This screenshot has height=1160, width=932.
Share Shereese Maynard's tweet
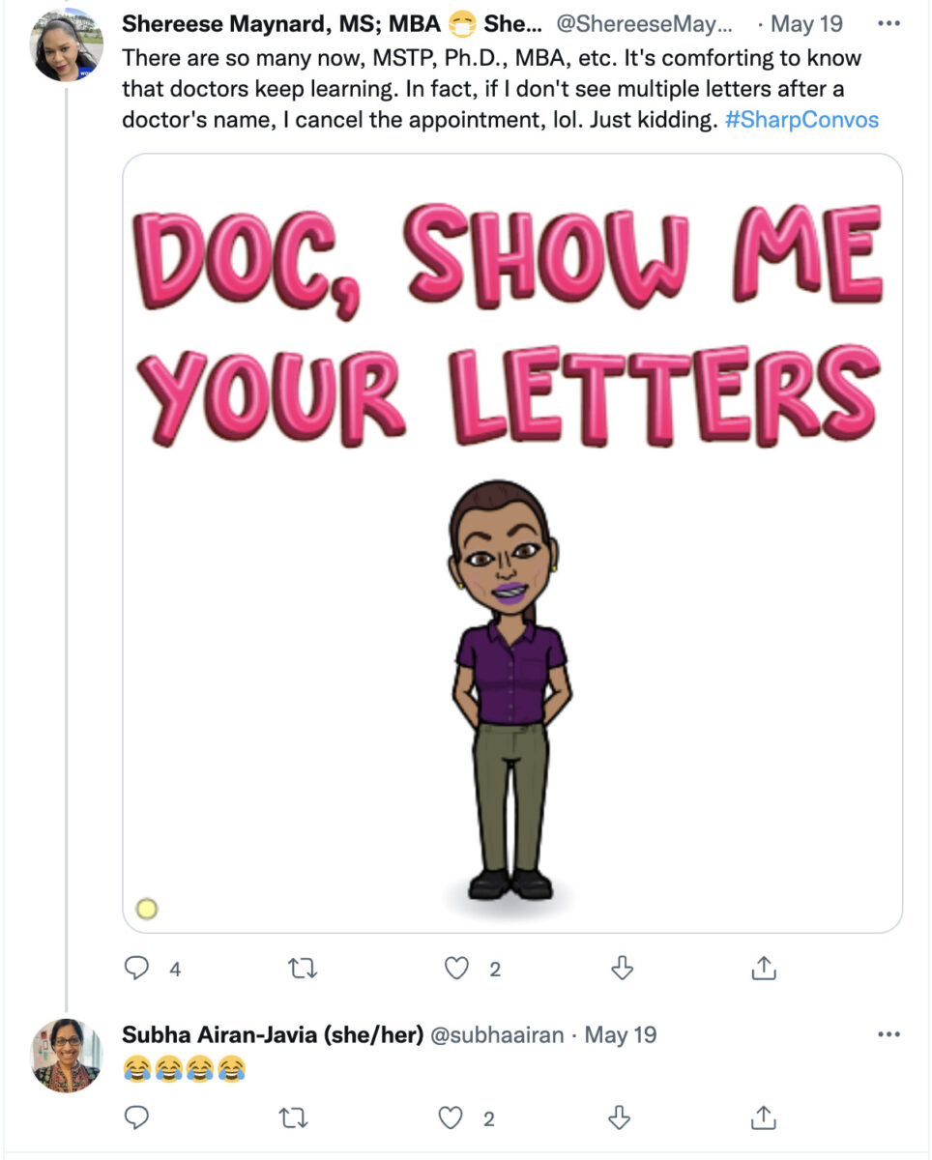tap(764, 968)
